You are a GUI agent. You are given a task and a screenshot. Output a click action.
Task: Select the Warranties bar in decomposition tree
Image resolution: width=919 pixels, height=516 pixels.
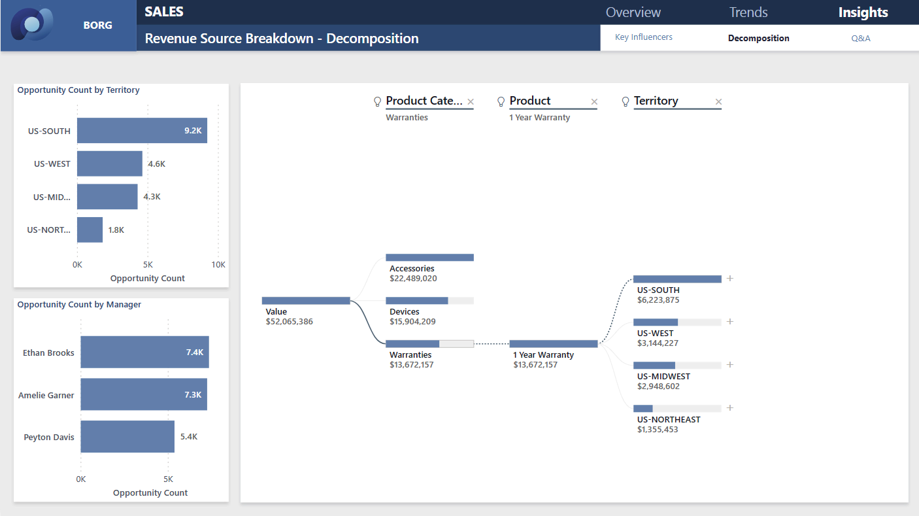point(429,344)
